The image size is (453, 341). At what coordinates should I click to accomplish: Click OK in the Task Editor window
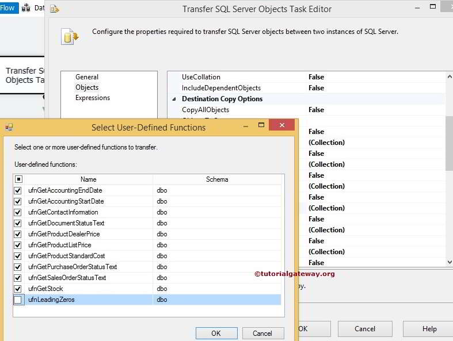coord(314,329)
